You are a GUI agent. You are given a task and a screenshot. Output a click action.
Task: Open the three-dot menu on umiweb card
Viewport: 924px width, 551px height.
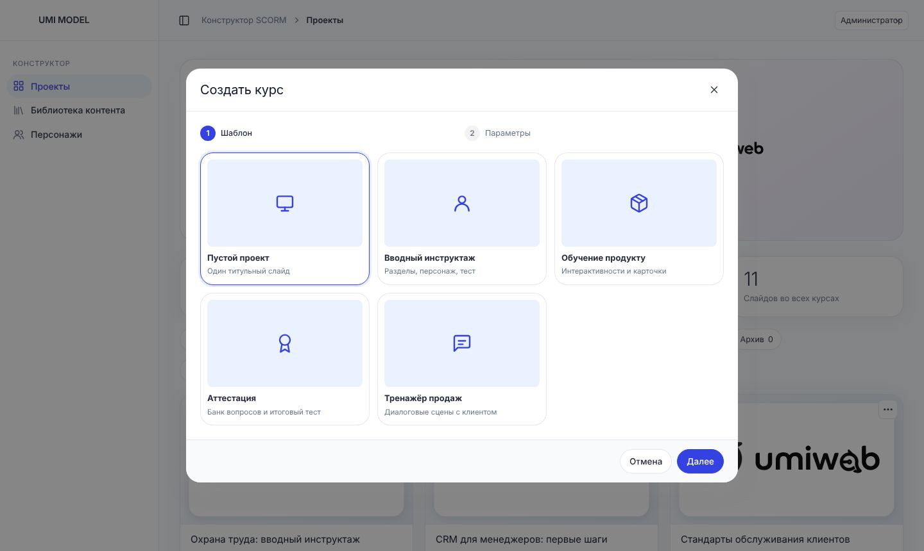coord(888,409)
